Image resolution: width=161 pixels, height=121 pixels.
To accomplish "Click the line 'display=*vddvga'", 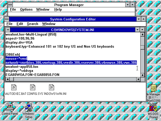I will click(x=19, y=71).
